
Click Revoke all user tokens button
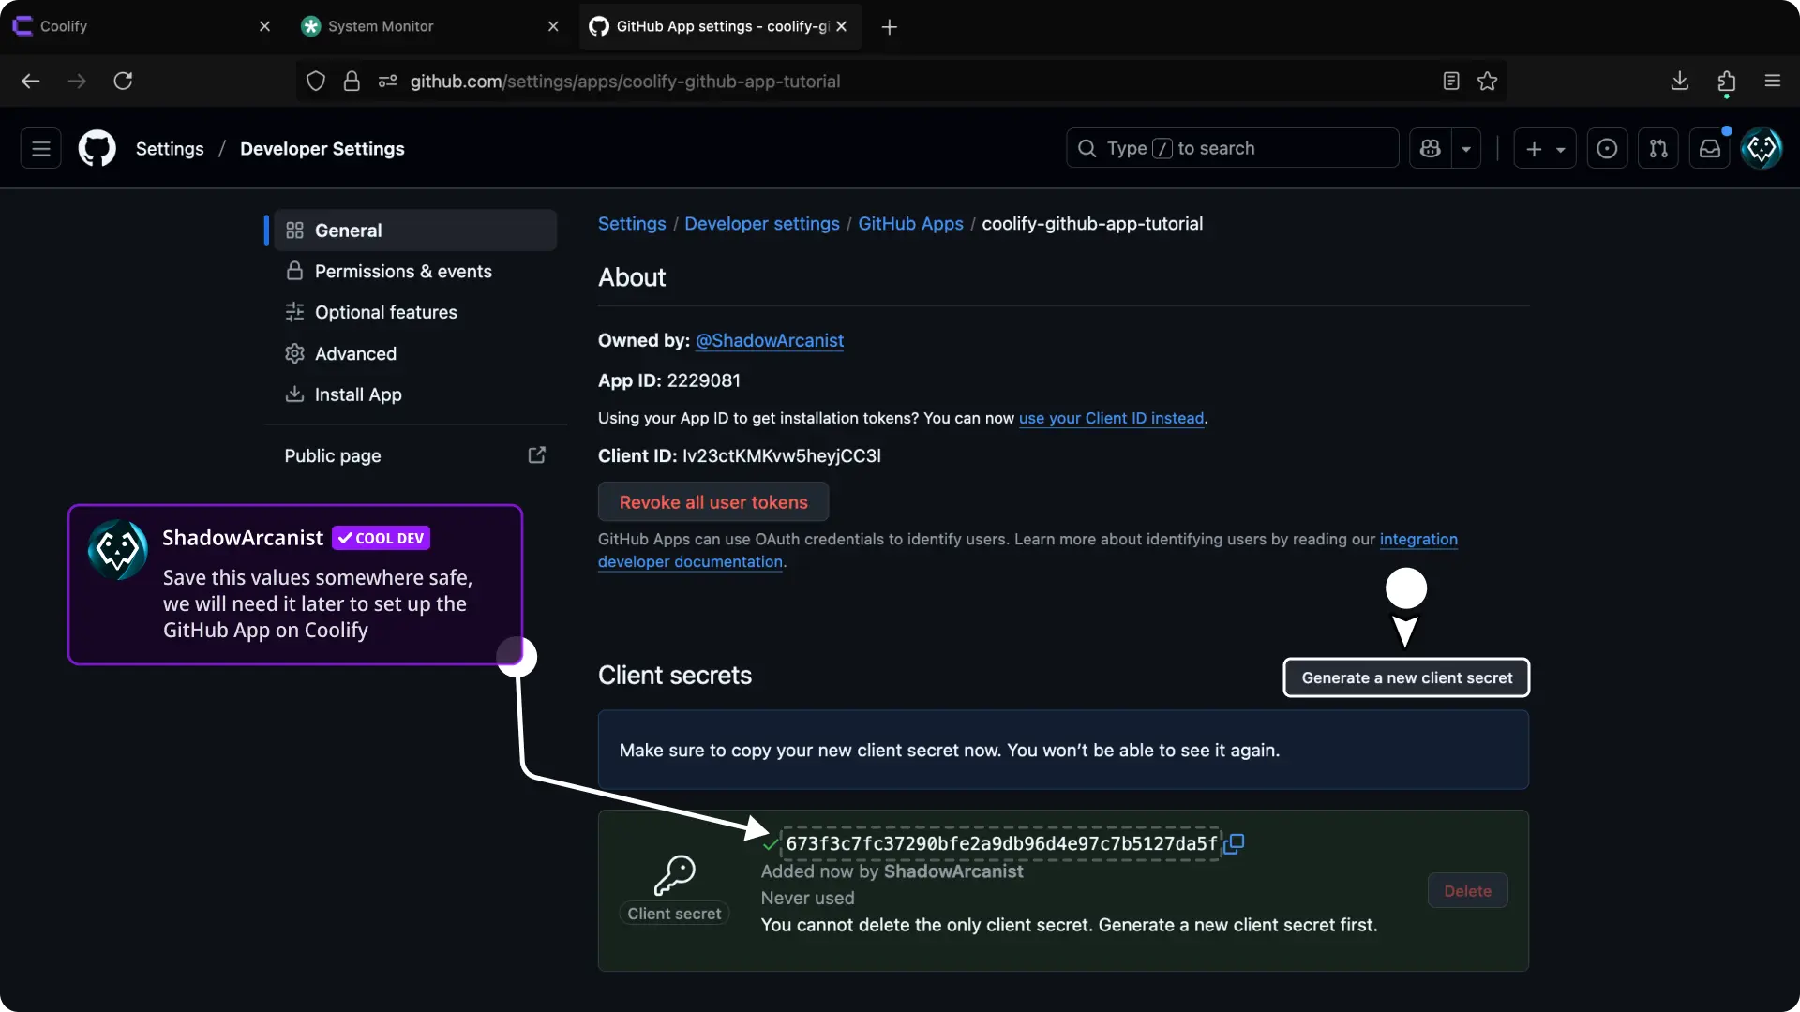713,502
